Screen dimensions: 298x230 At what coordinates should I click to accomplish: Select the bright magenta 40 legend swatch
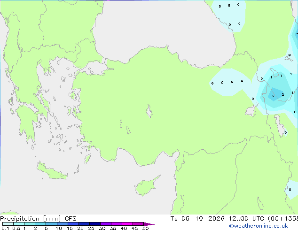[127, 224]
